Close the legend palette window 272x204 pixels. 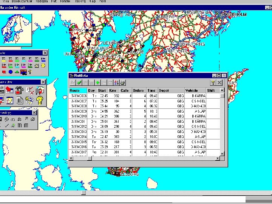tap(45, 53)
